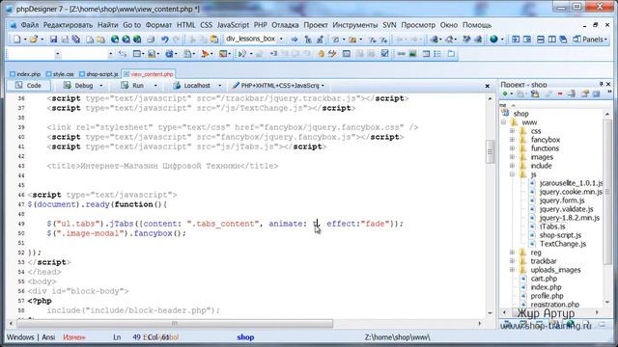
Task: Switch to the index.php tab
Action: pyautogui.click(x=26, y=74)
